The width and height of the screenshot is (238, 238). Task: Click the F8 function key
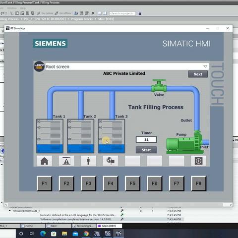[198, 183]
